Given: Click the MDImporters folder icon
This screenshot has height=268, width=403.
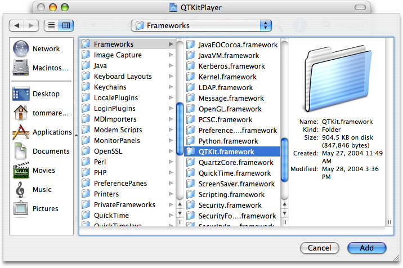Looking at the screenshot, I should pos(86,119).
